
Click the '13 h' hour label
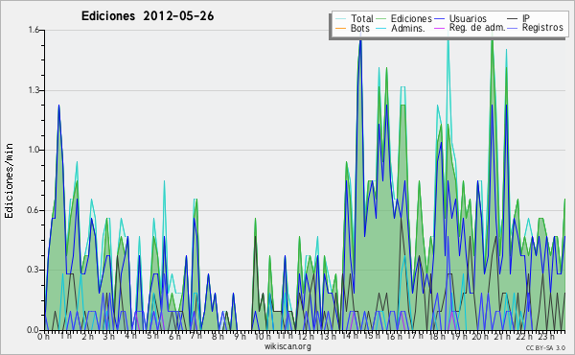[x=328, y=337]
